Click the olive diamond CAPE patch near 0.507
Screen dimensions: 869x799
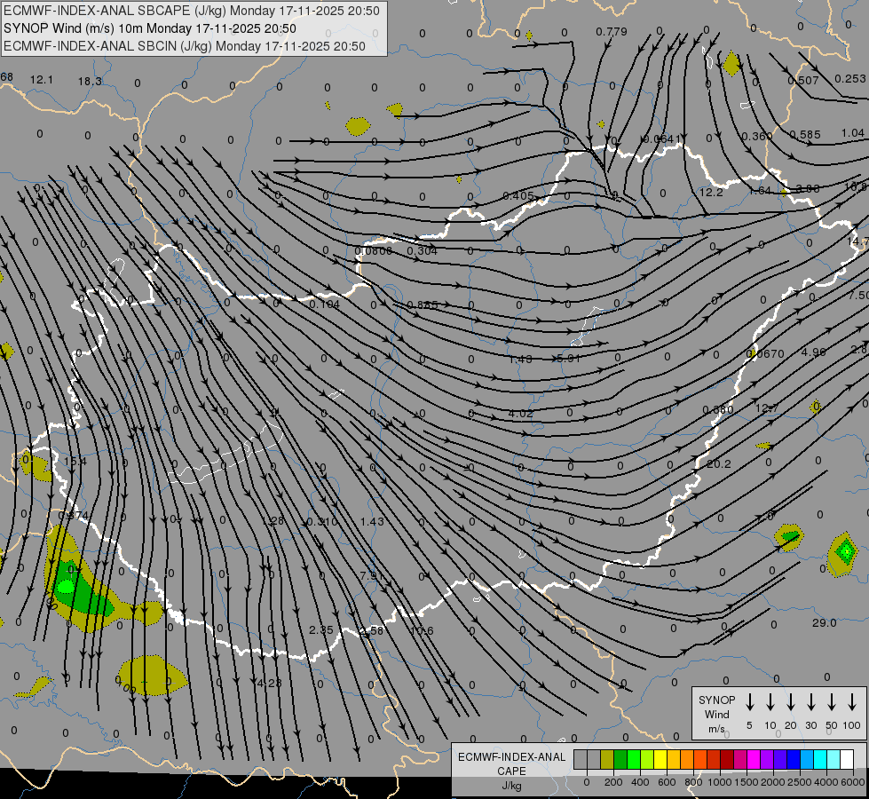731,63
